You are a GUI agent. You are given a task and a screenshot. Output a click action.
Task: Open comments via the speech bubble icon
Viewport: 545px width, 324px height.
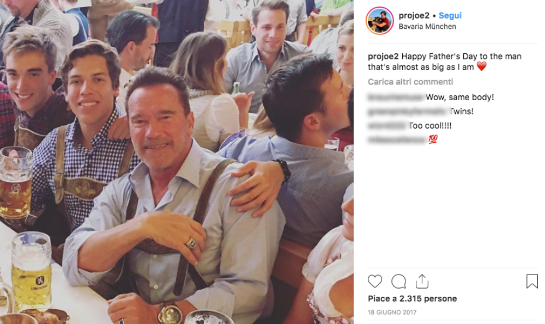tap(398, 282)
